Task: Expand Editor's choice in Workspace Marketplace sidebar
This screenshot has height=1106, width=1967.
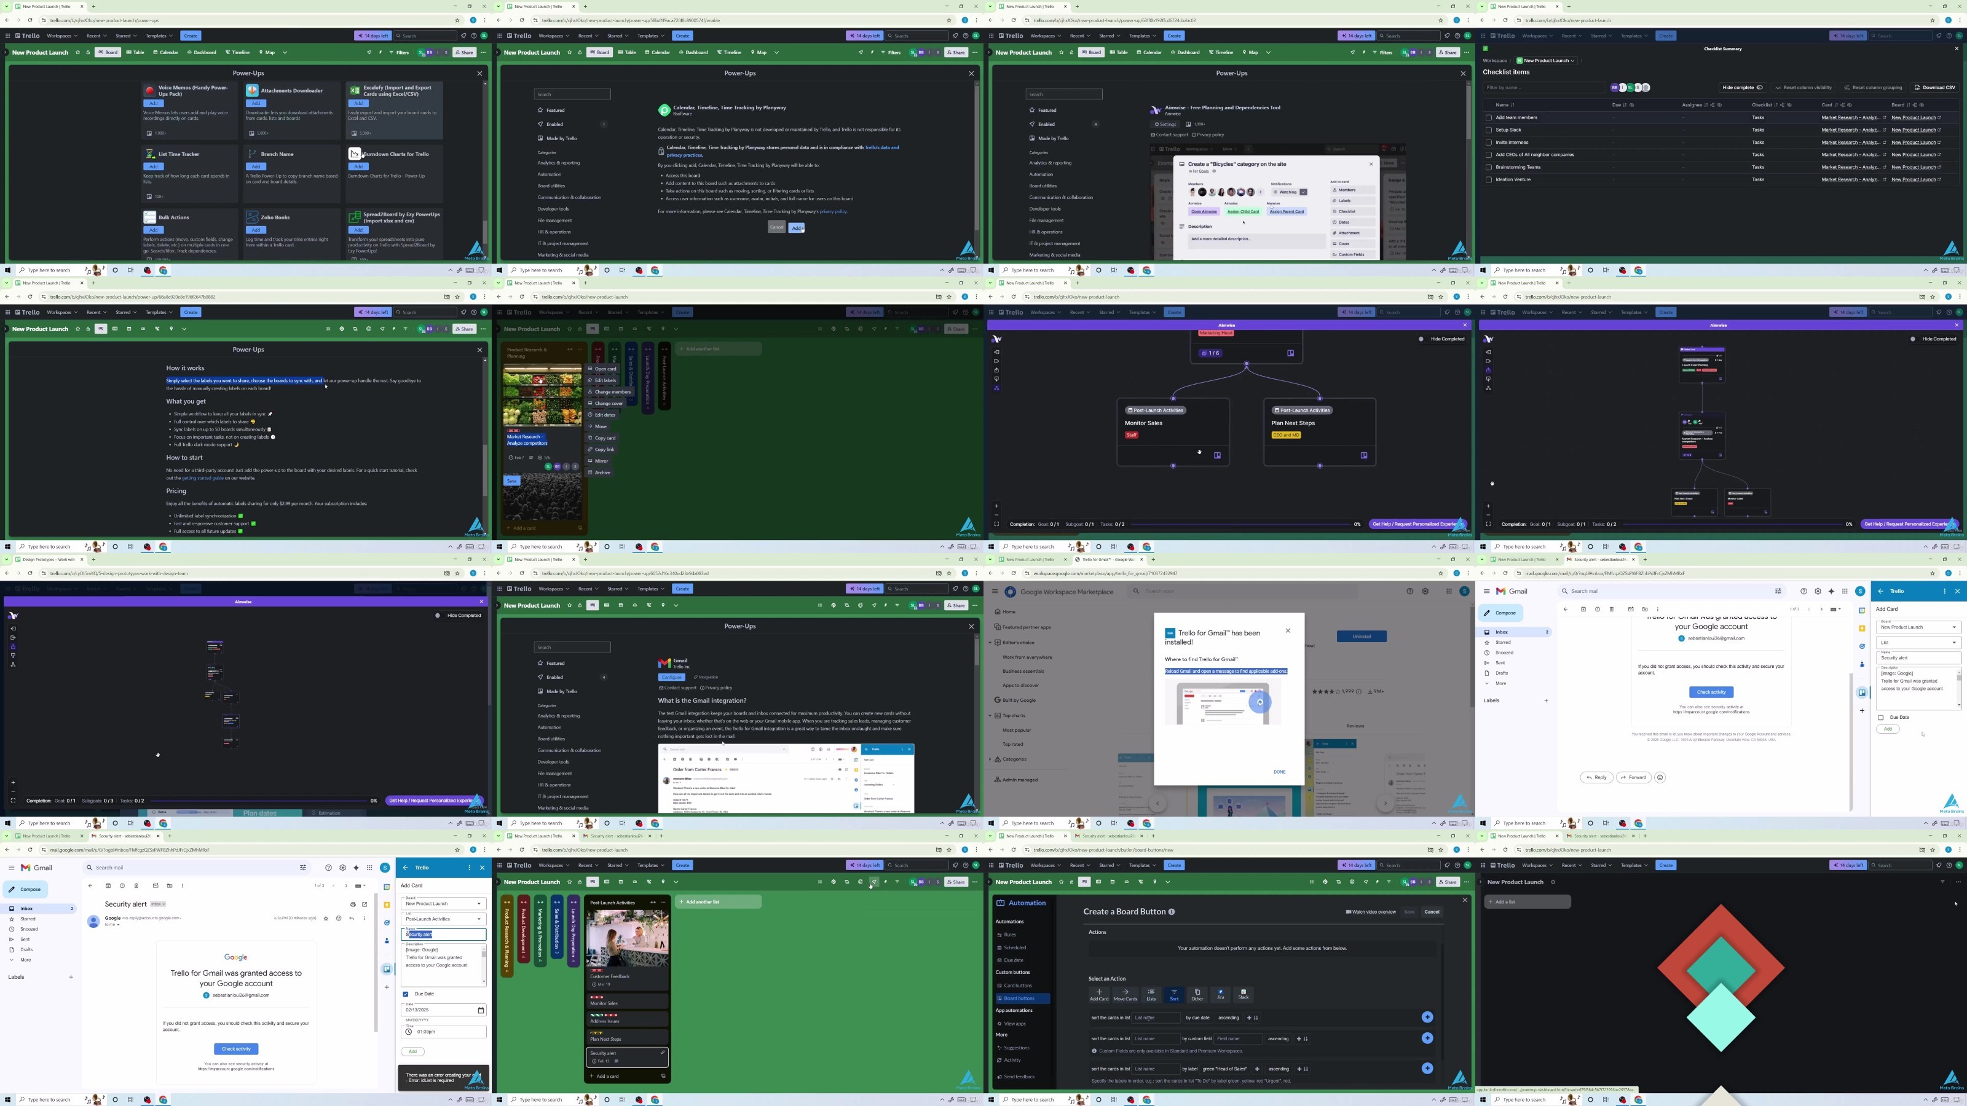Action: pyautogui.click(x=990, y=643)
